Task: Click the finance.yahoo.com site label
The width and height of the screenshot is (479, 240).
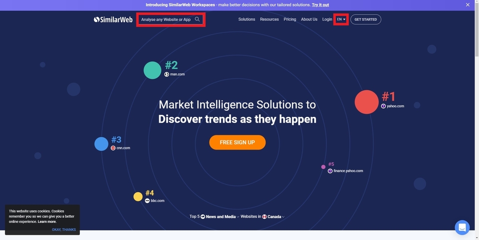Action: (x=348, y=171)
